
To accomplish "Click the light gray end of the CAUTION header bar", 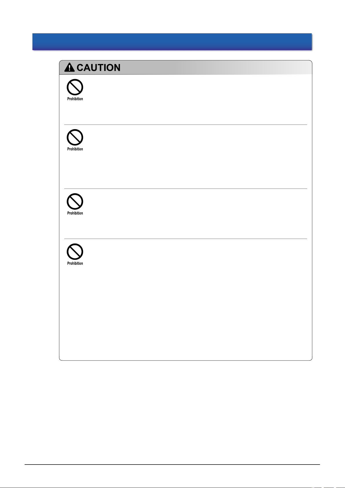I will [x=289, y=67].
